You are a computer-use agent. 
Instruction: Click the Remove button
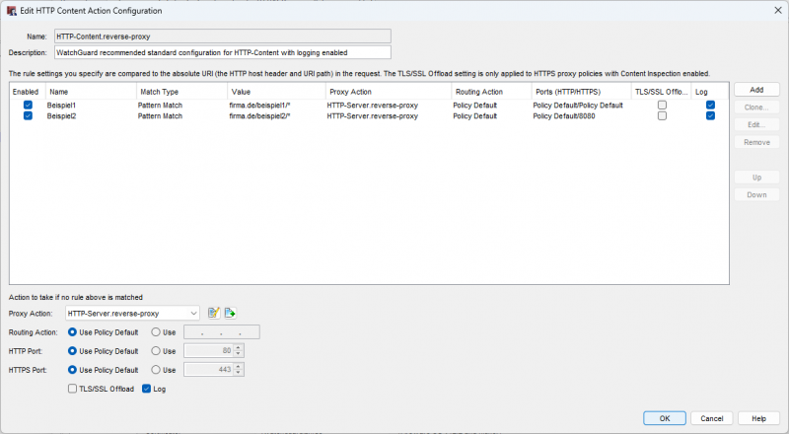pos(756,142)
